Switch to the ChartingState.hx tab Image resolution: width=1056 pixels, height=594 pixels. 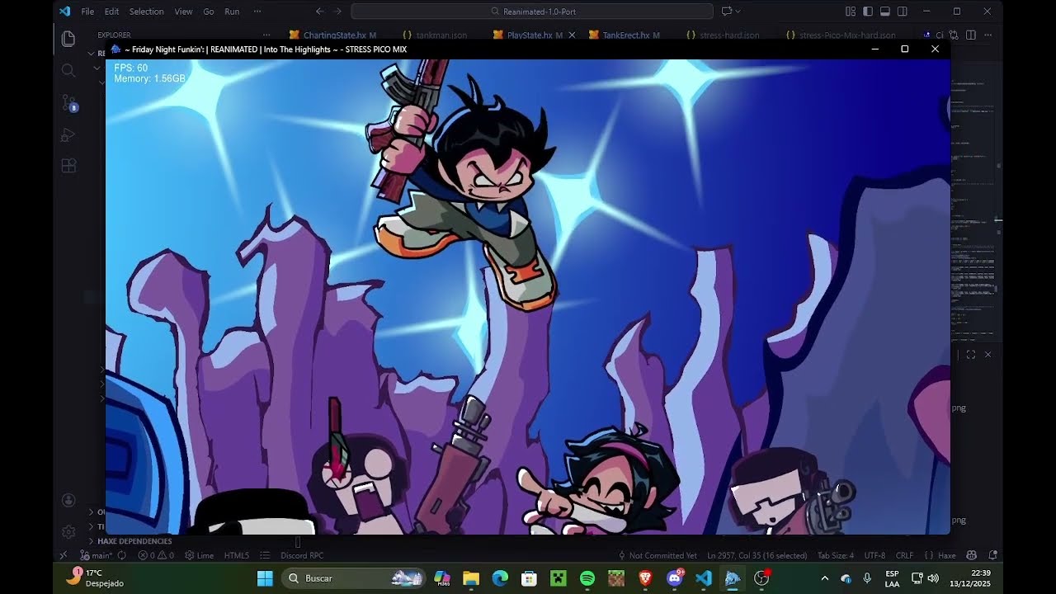[x=332, y=35]
